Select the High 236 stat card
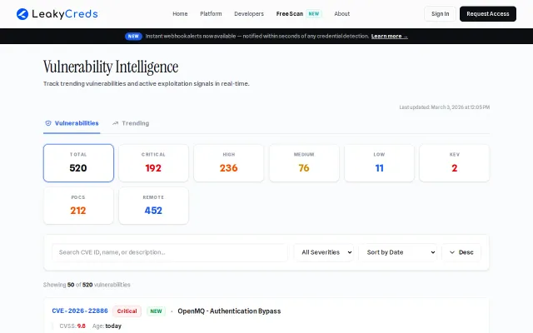533x333 pixels. coord(229,163)
